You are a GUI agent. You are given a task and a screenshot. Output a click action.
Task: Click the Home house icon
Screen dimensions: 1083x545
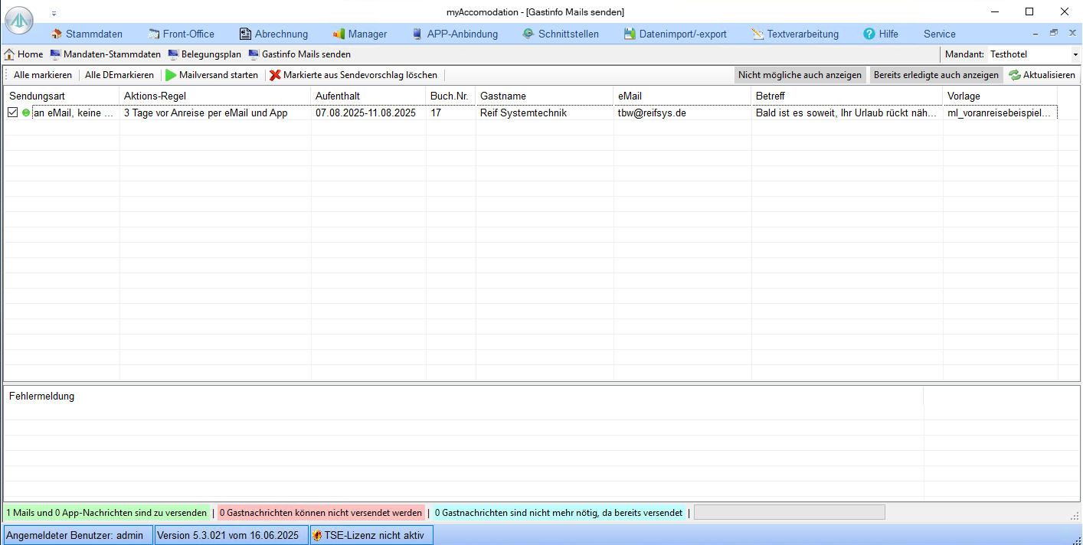click(x=9, y=54)
